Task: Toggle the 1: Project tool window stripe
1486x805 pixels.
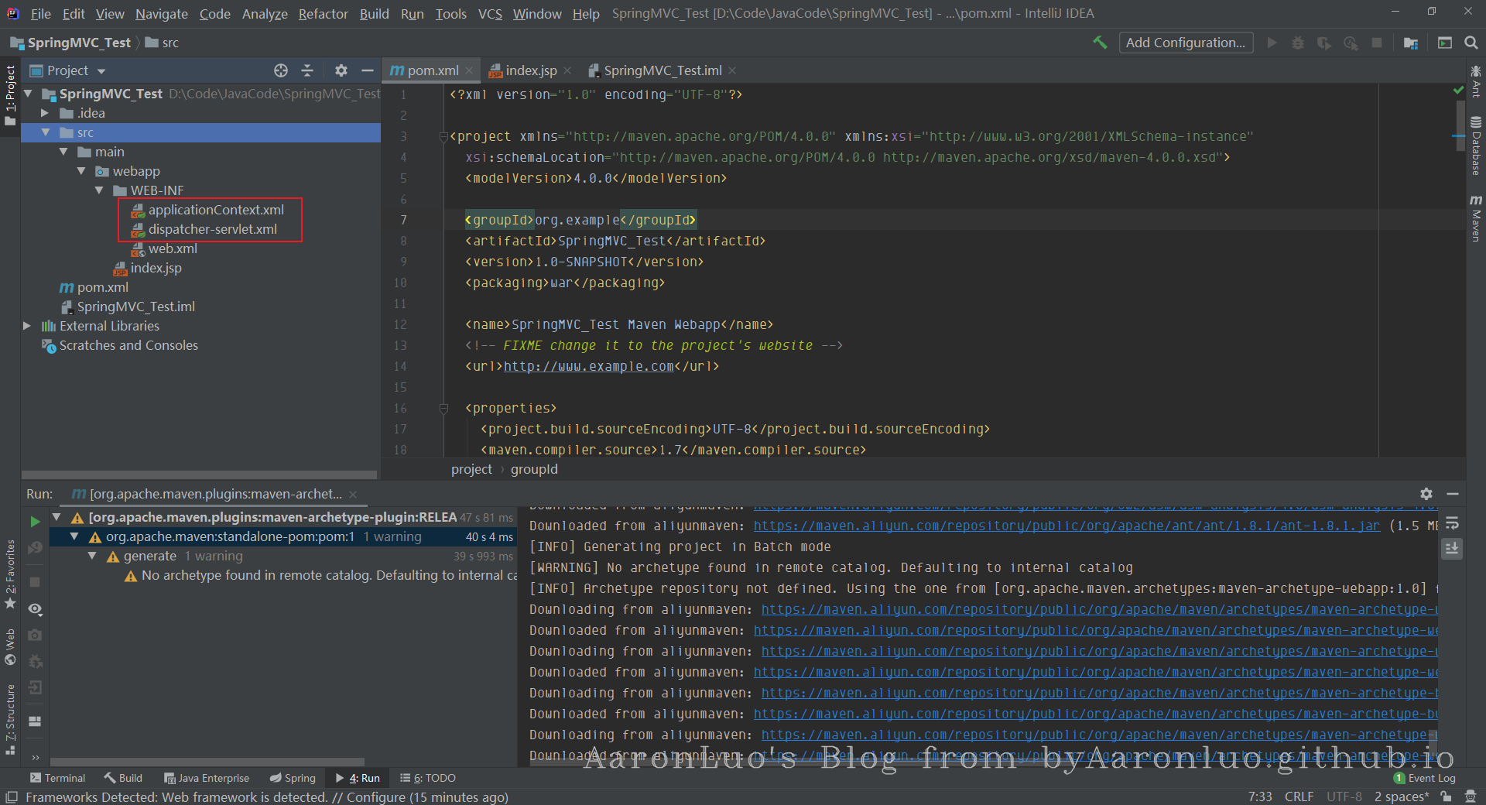Action: tap(10, 96)
